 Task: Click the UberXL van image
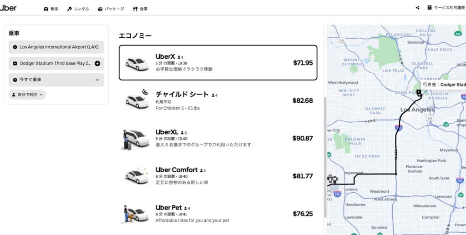(136, 139)
